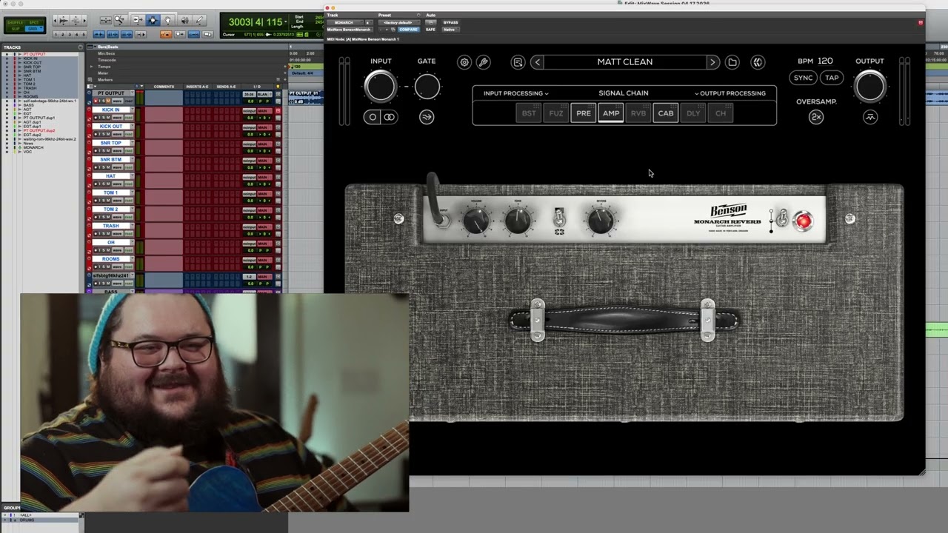Open the preset folder icon
The width and height of the screenshot is (948, 533).
click(x=732, y=62)
